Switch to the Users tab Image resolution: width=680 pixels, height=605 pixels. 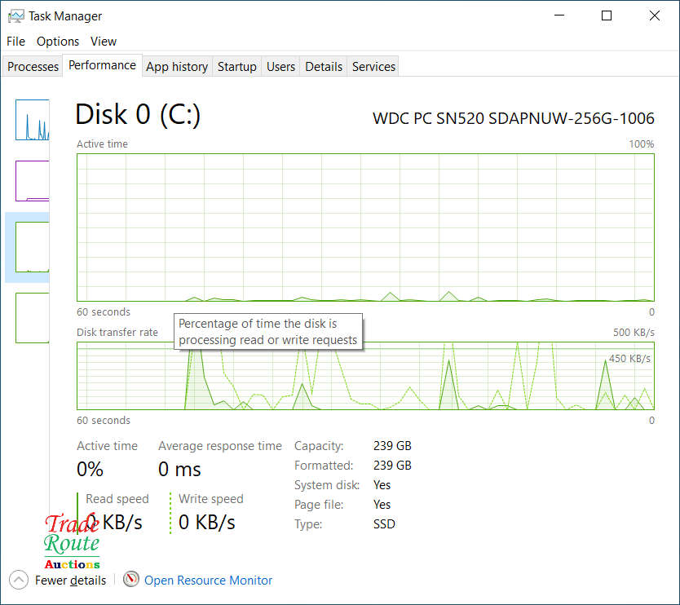point(280,67)
